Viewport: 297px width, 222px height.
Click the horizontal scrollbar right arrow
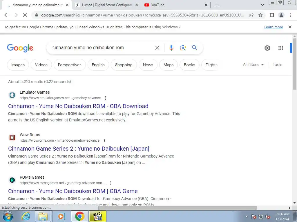coord(289,208)
